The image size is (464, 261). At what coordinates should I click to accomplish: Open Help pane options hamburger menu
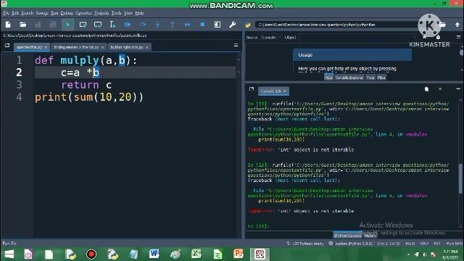458,37
